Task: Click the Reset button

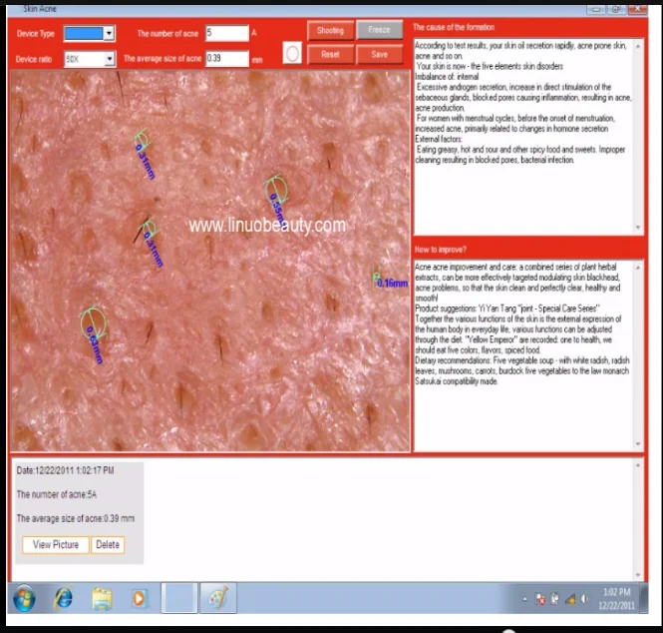Action: pyautogui.click(x=330, y=54)
